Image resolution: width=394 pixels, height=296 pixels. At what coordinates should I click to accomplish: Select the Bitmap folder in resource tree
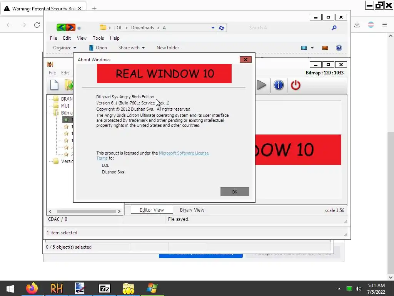[x=63, y=113]
